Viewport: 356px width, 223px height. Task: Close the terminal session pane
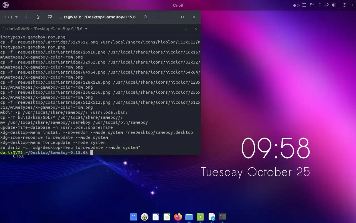(x=196, y=29)
